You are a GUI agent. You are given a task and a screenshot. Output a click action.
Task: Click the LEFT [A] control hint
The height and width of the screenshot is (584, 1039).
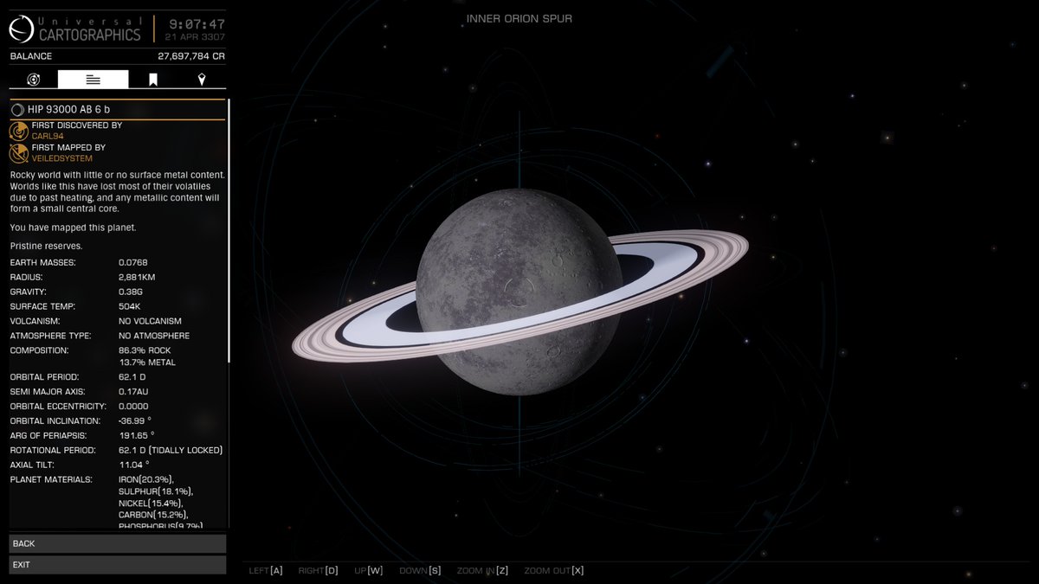(x=266, y=571)
